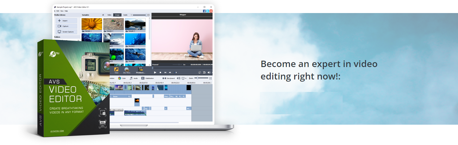Click the timeline horizontal scrollbar
Screen dimensions: 458x145
(x=144, y=123)
